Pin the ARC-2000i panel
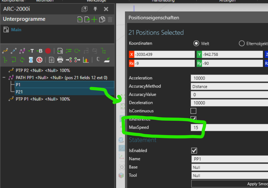This screenshot has width=268, height=188. pyautogui.click(x=95, y=9)
